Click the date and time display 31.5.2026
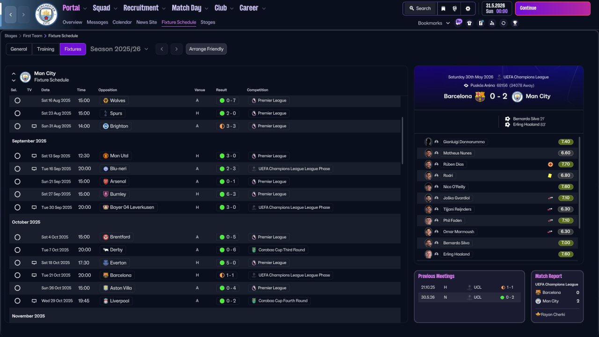 [x=497, y=8]
